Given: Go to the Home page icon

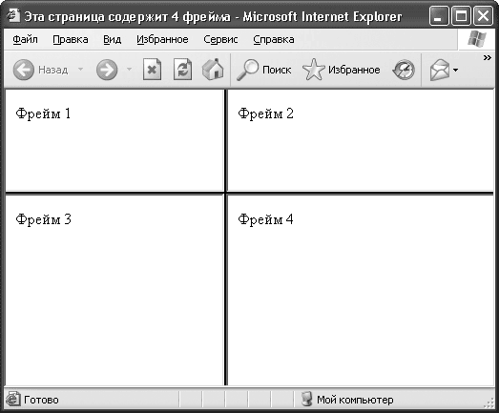Looking at the screenshot, I should coord(213,69).
